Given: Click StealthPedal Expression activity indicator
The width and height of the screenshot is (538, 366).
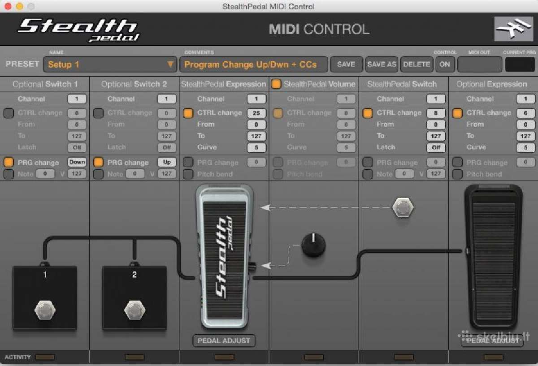Looking at the screenshot, I should click(224, 357).
